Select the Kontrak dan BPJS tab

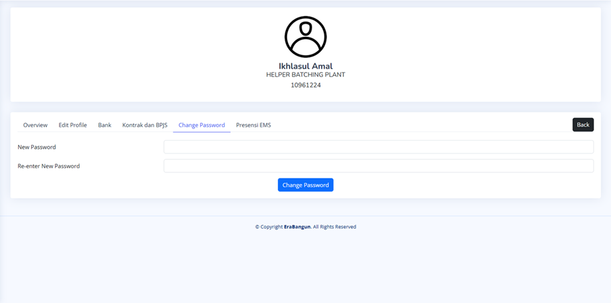(x=145, y=125)
